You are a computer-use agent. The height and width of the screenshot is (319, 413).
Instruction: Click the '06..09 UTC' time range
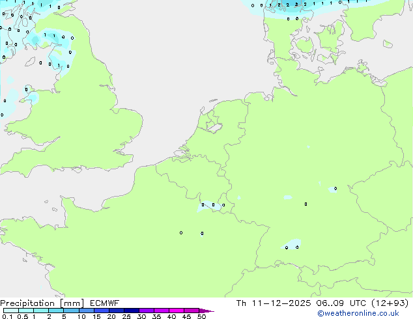pyautogui.click(x=341, y=303)
